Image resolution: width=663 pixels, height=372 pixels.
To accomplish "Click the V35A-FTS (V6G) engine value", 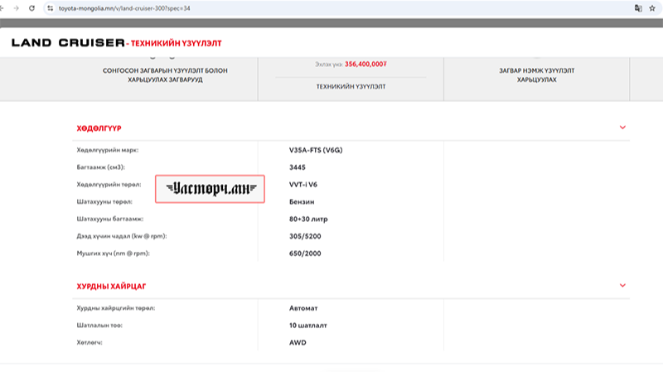I will point(319,150).
